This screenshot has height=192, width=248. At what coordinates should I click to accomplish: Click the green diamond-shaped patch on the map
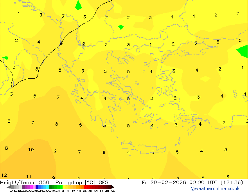coord(121,27)
